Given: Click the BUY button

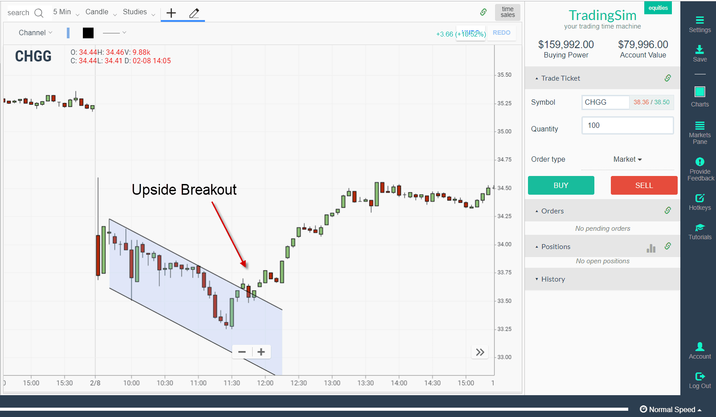Looking at the screenshot, I should pos(561,185).
